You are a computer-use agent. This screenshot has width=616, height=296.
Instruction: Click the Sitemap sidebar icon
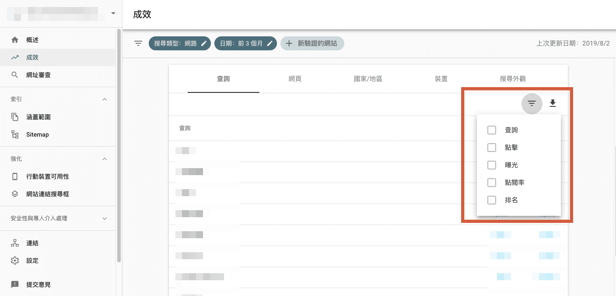[15, 134]
